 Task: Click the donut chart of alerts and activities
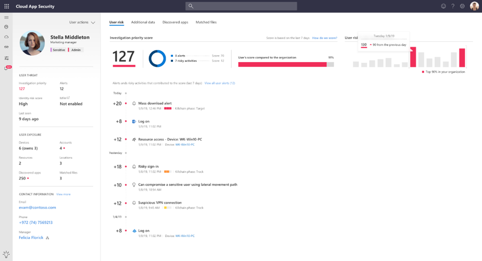click(157, 58)
